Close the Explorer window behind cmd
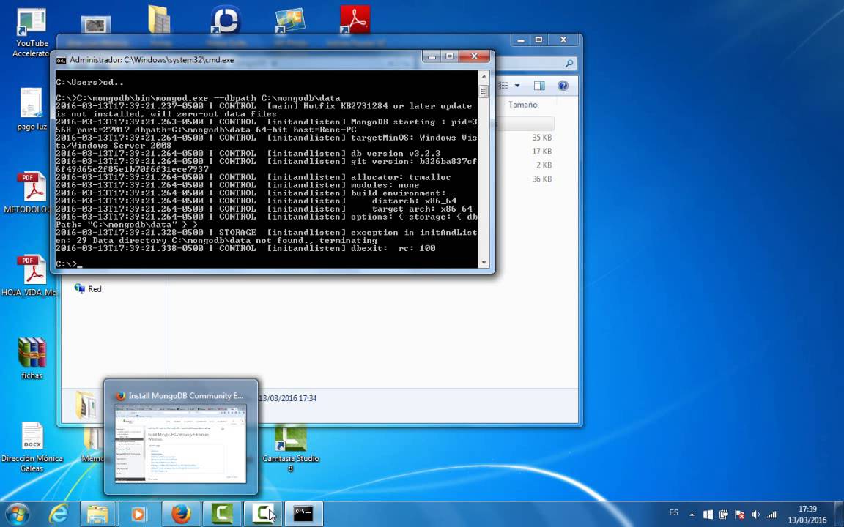Screen dimensions: 844x527 pyautogui.click(x=563, y=40)
